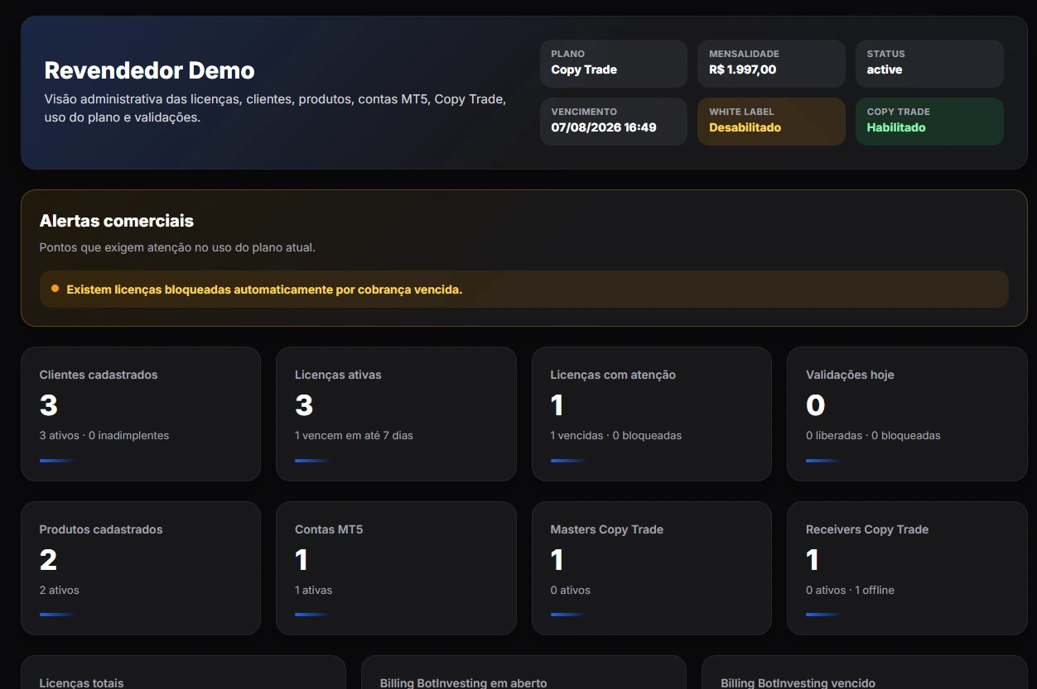Click the progress bar under Contas MT5

(313, 615)
